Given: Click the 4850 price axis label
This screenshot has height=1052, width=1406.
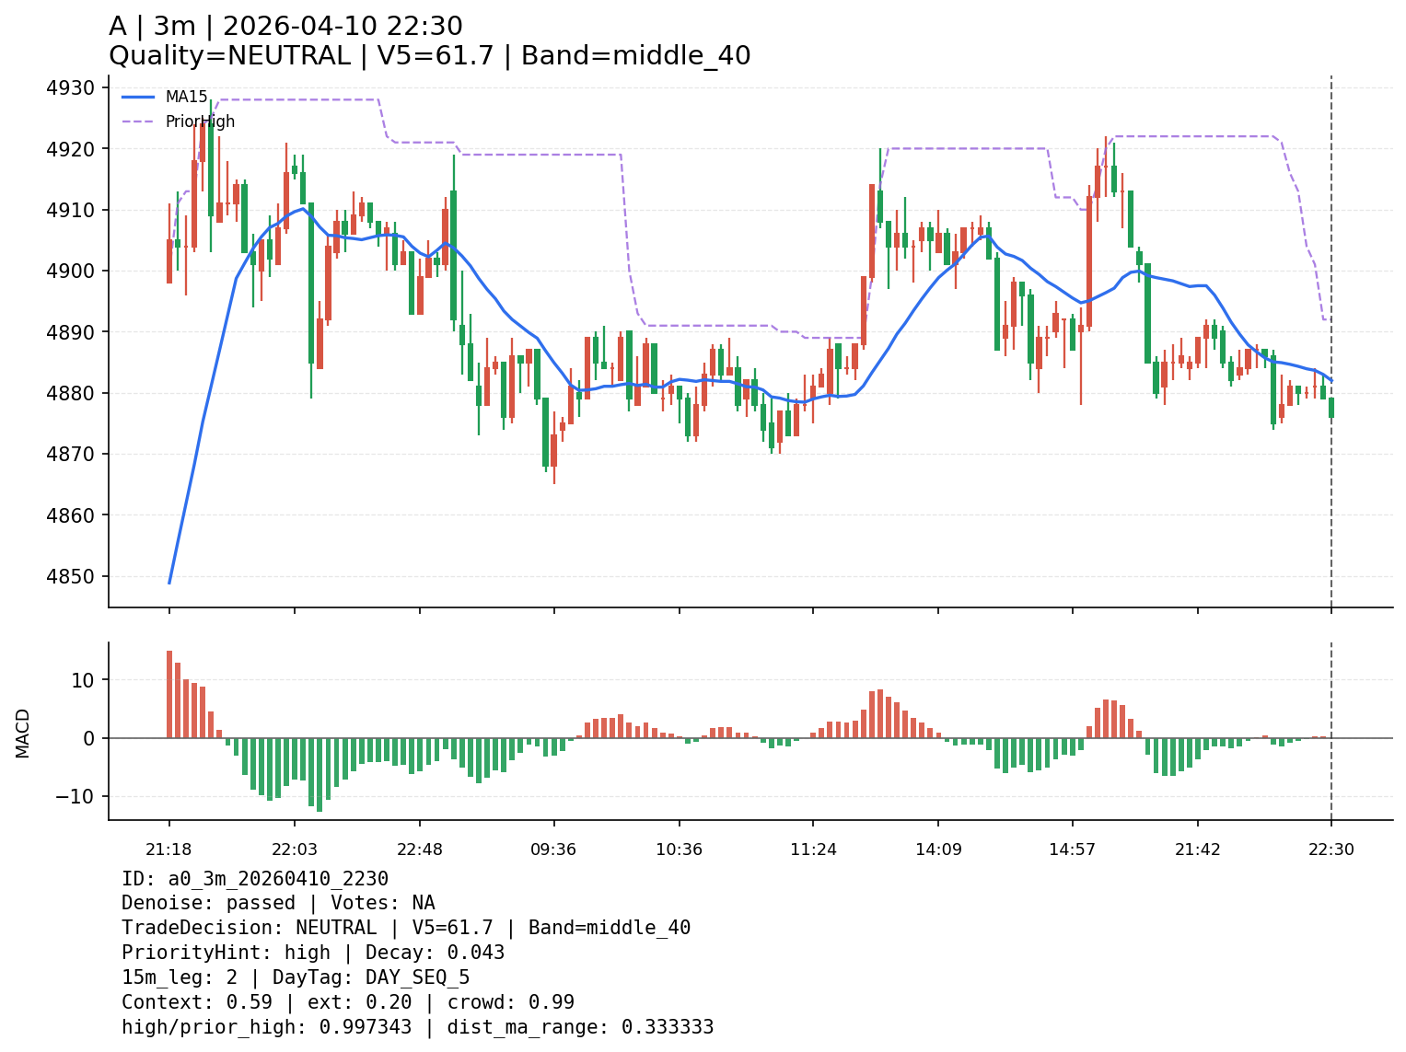Looking at the screenshot, I should (x=70, y=576).
